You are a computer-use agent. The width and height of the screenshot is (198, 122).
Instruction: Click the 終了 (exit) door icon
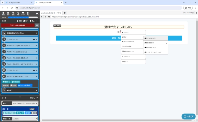point(28,13)
